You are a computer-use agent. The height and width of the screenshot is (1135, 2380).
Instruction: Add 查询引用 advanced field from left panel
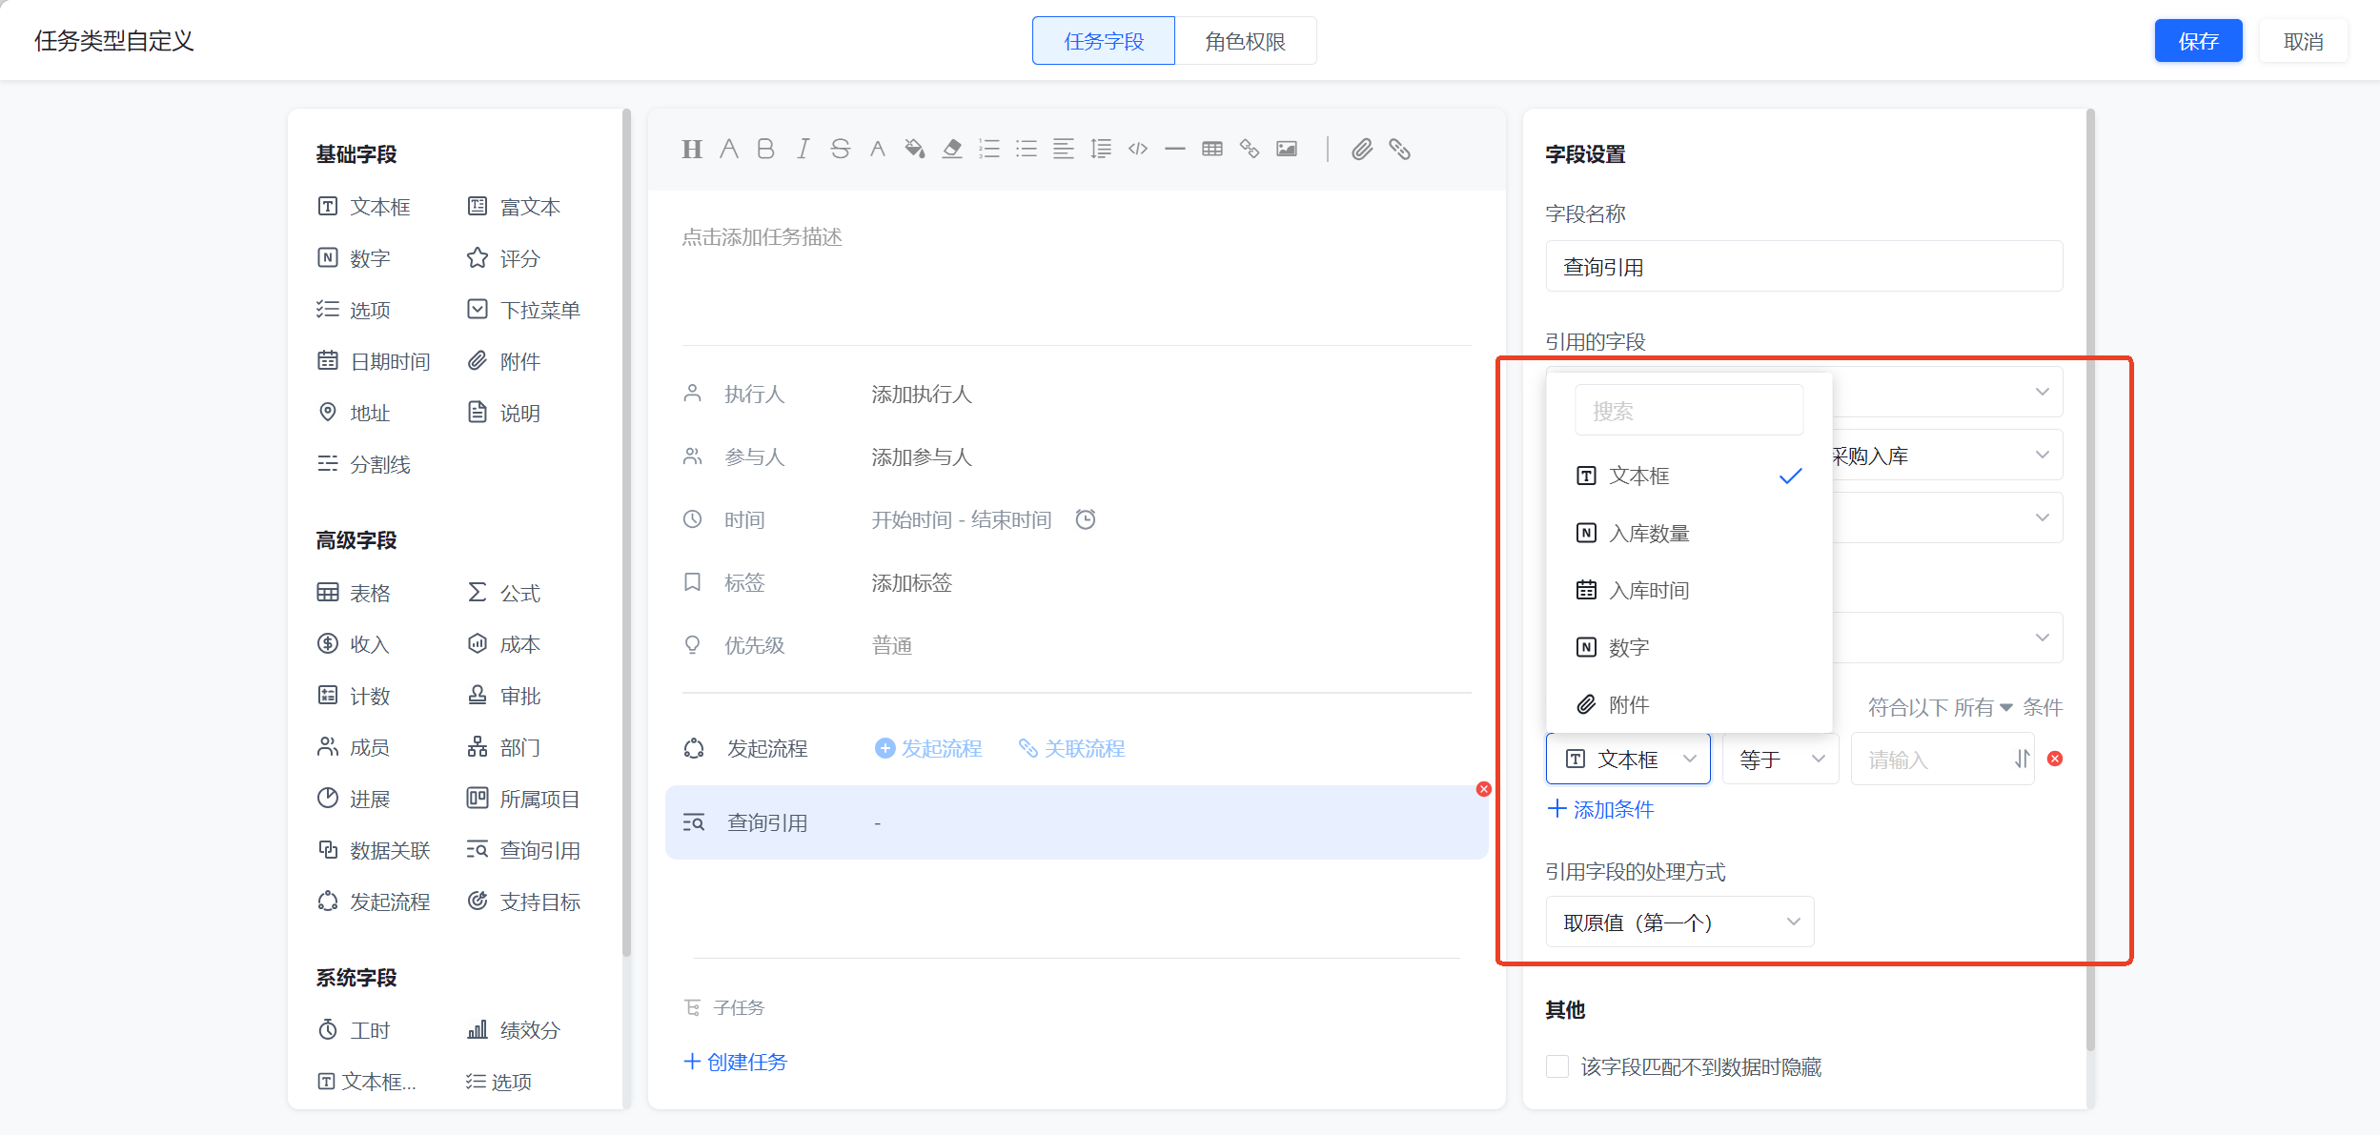coord(523,850)
